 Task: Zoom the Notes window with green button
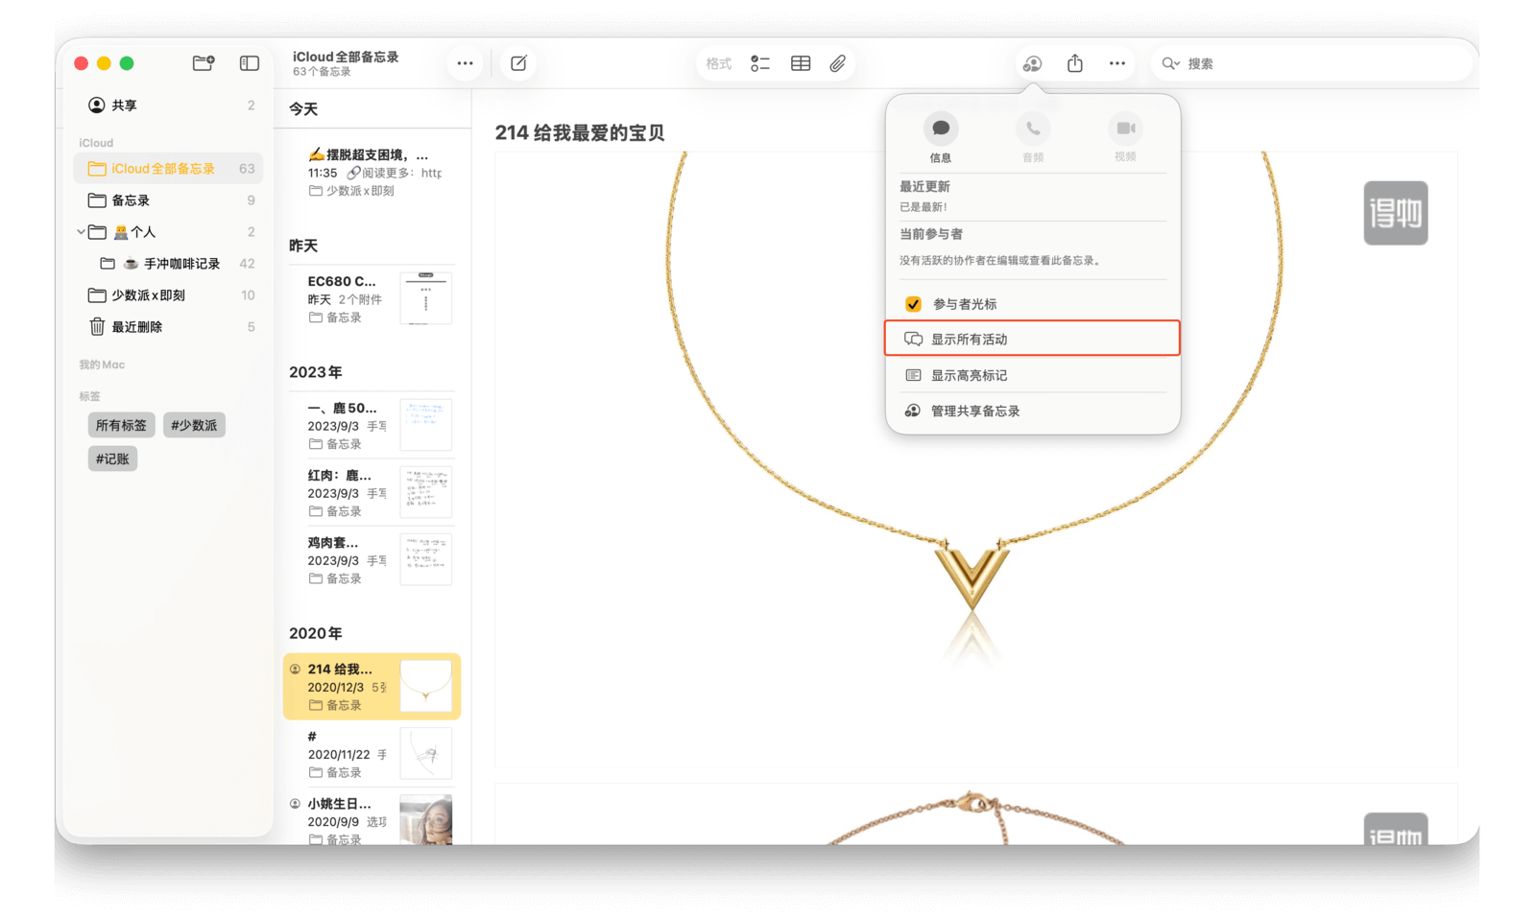pos(127,63)
